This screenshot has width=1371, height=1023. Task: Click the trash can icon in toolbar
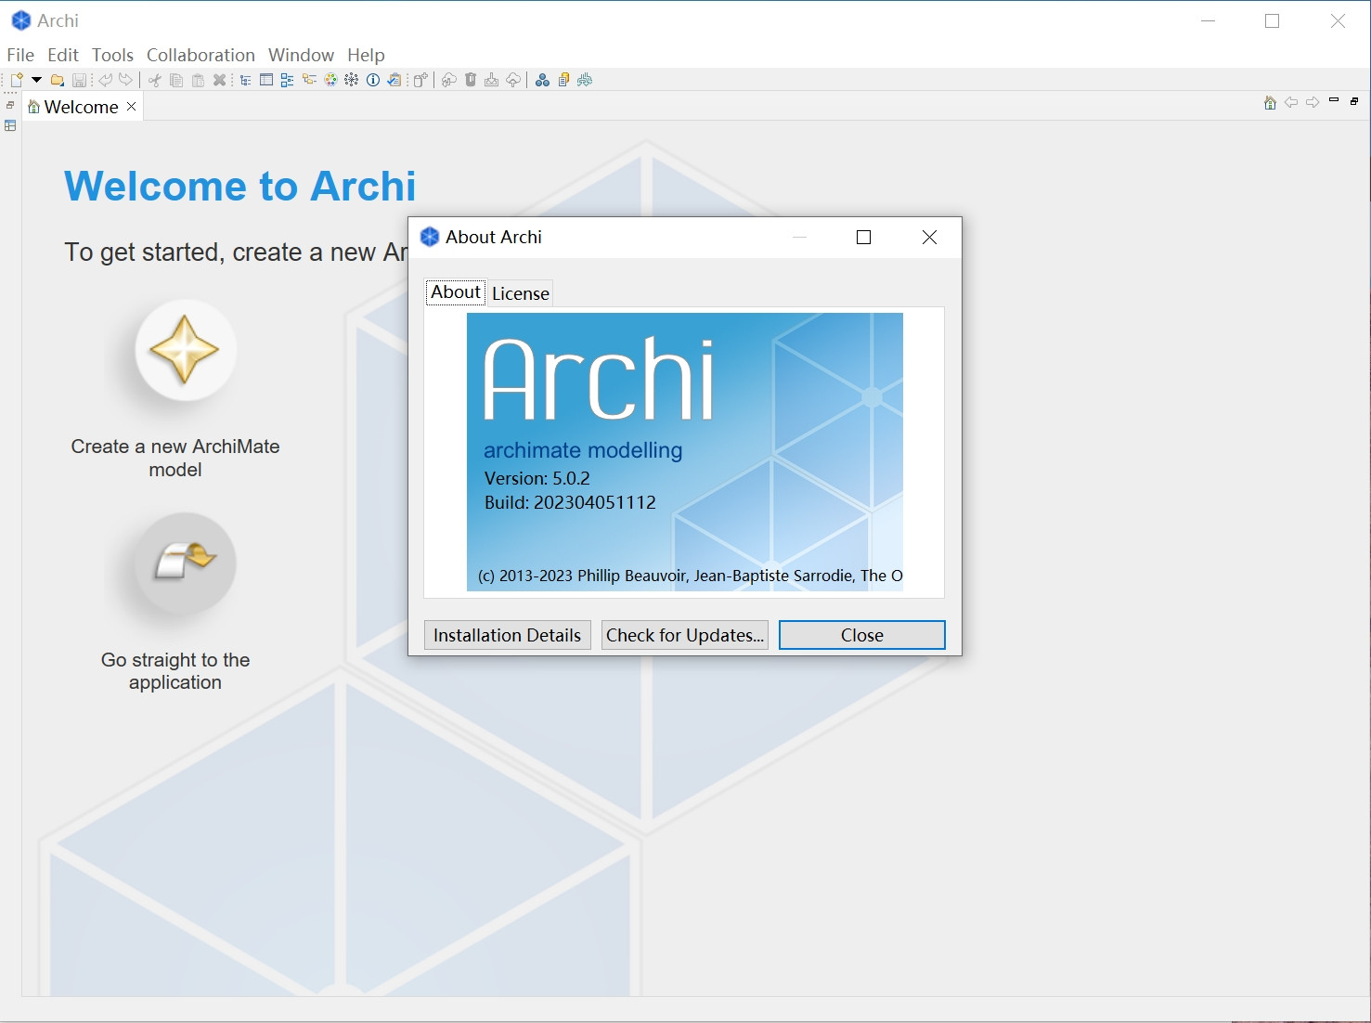471,80
